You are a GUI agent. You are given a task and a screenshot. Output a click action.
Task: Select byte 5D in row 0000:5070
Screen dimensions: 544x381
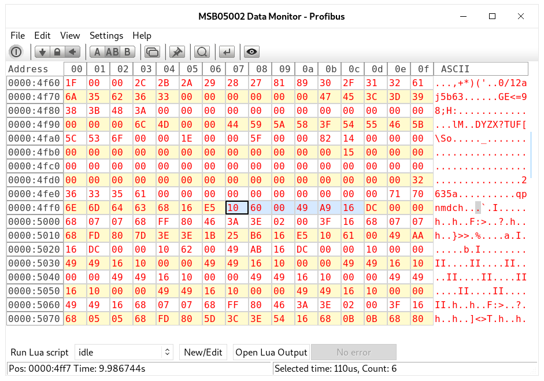[214, 319]
